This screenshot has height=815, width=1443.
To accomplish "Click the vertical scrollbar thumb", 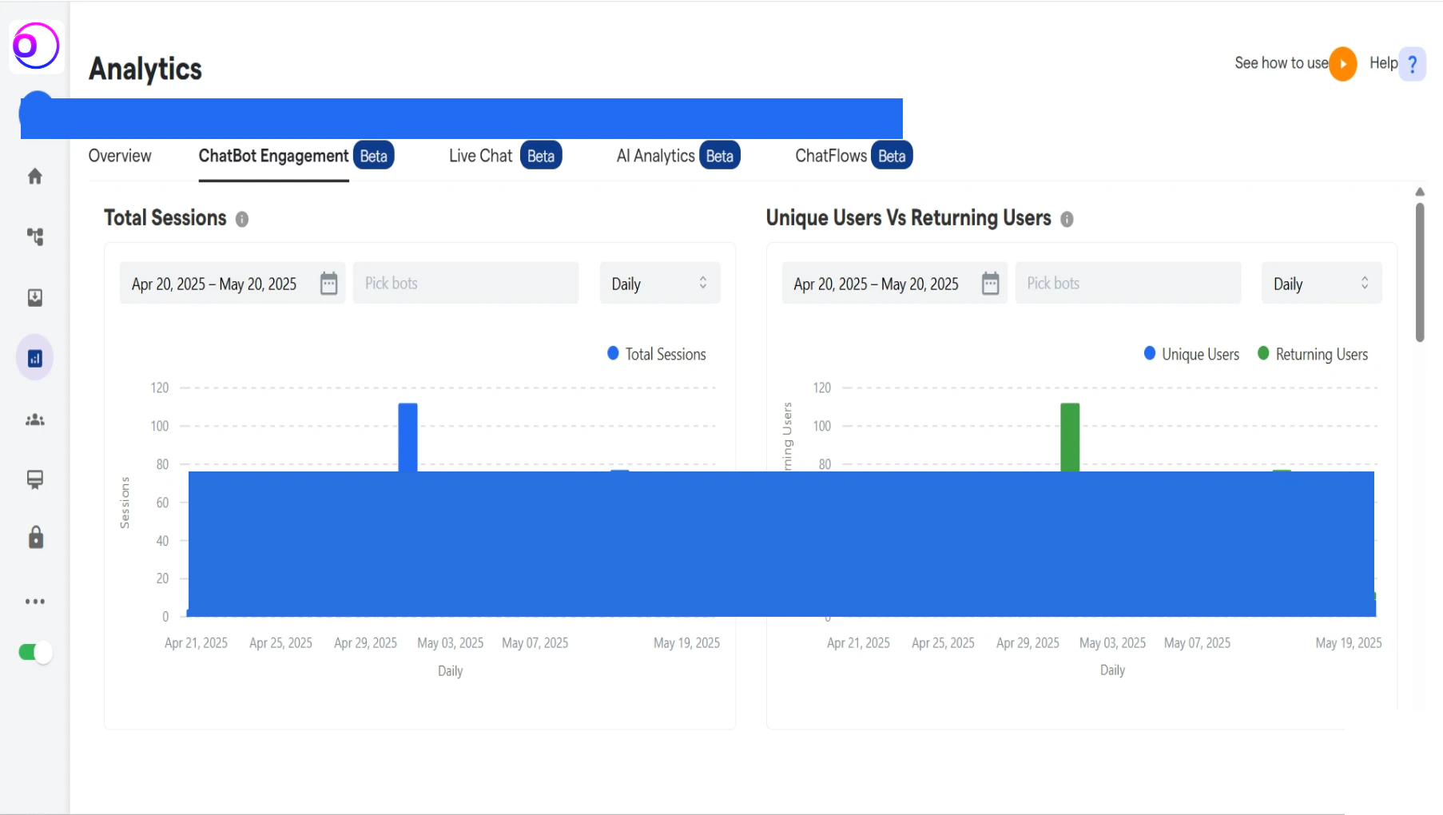I will coord(1420,272).
